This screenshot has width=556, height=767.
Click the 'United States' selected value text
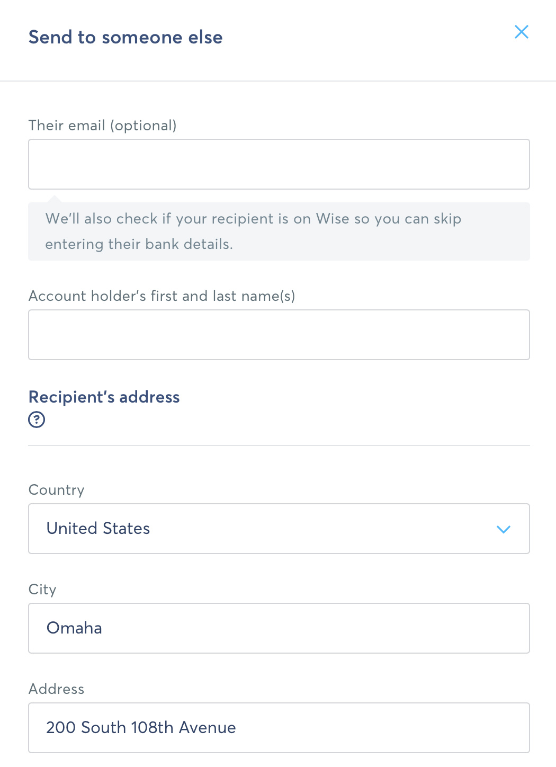(98, 529)
